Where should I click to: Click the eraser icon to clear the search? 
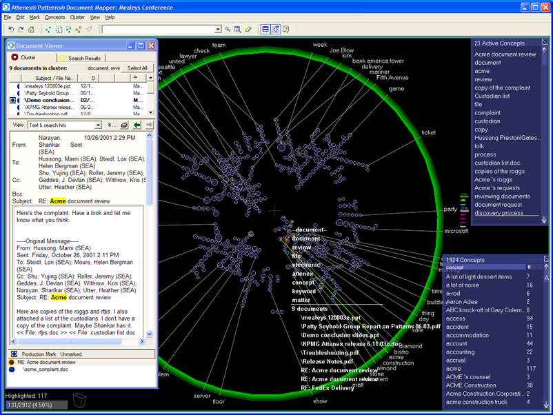248,30
